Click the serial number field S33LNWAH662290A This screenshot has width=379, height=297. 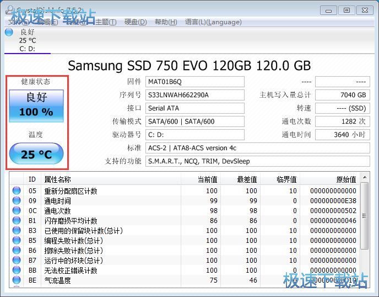tap(194, 95)
